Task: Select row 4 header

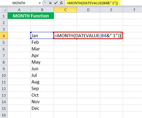Action: [4, 36]
